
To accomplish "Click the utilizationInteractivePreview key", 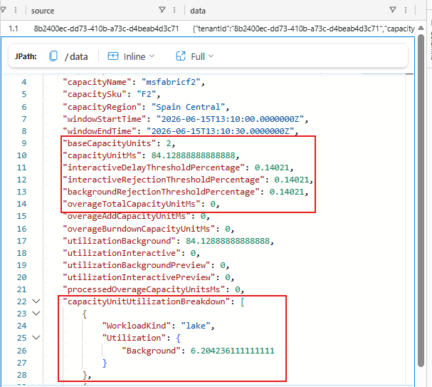I will 139,277.
